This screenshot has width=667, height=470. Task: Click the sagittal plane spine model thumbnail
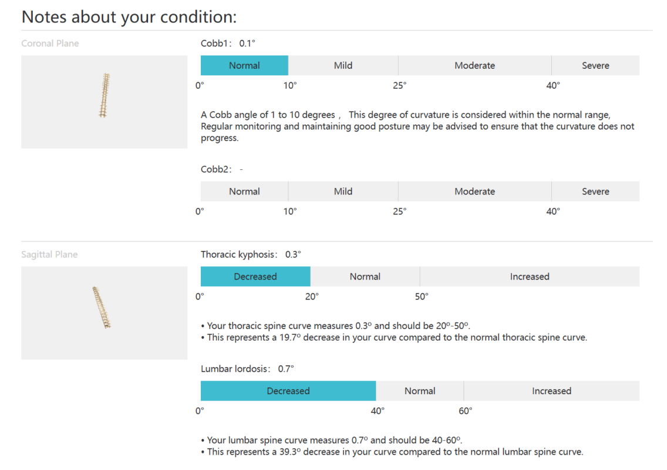coord(105,313)
